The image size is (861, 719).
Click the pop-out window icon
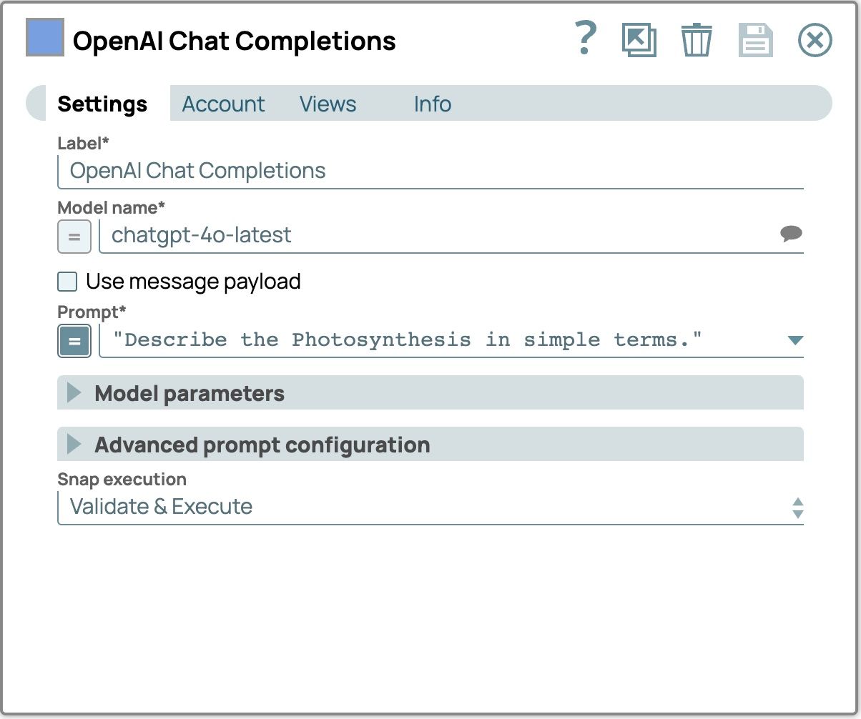click(639, 40)
